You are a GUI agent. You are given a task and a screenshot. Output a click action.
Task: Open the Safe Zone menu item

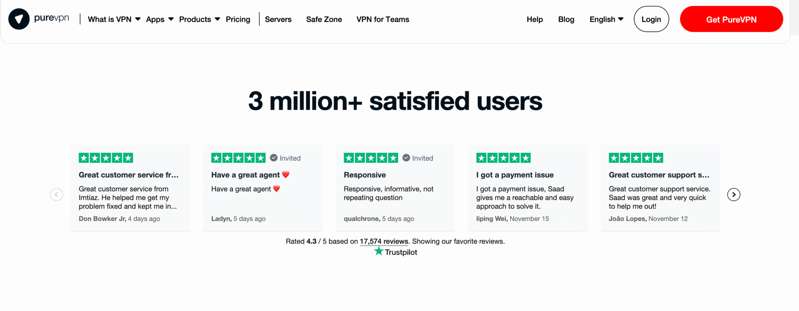coord(324,19)
